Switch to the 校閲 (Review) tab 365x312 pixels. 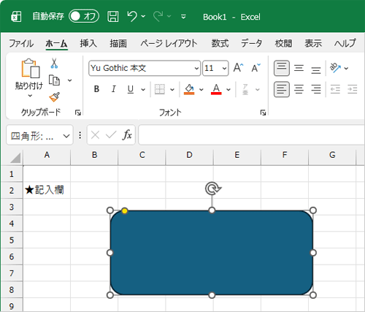coord(283,44)
